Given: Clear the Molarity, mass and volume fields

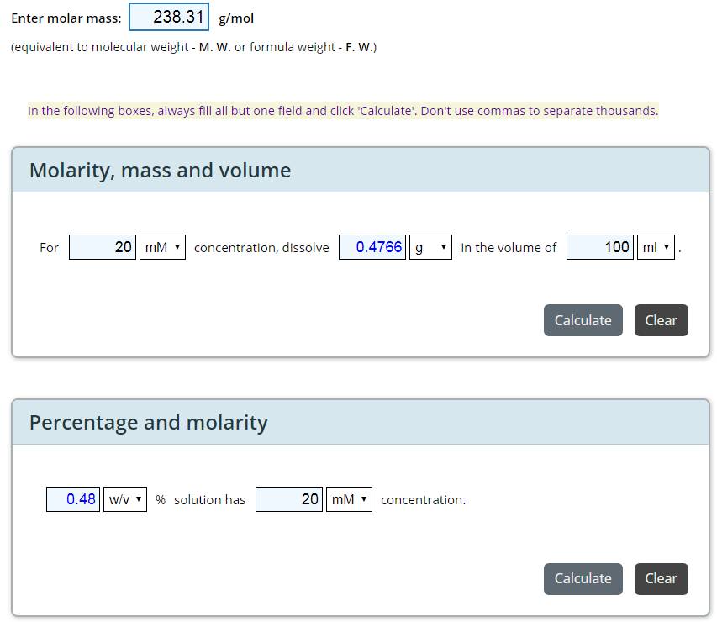Looking at the screenshot, I should pos(661,320).
